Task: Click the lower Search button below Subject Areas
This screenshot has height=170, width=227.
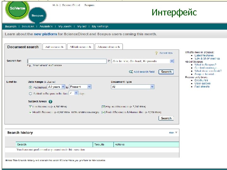Action: pos(166,118)
